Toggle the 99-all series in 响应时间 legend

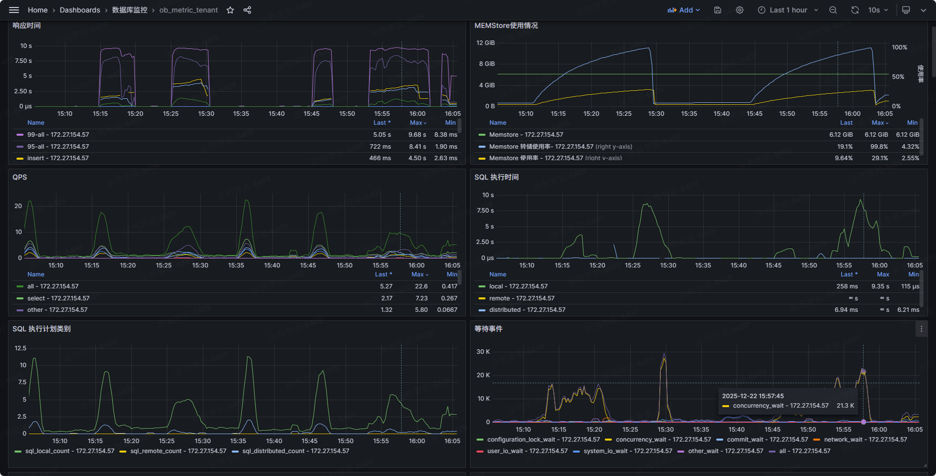click(58, 135)
